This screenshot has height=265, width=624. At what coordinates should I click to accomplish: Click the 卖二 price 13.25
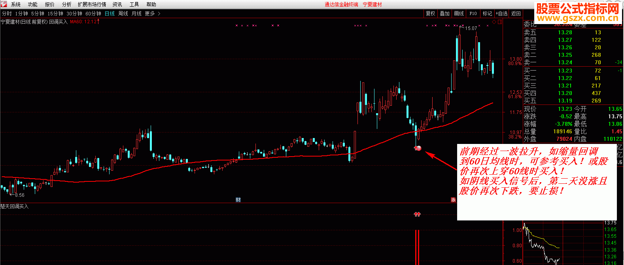click(x=565, y=55)
